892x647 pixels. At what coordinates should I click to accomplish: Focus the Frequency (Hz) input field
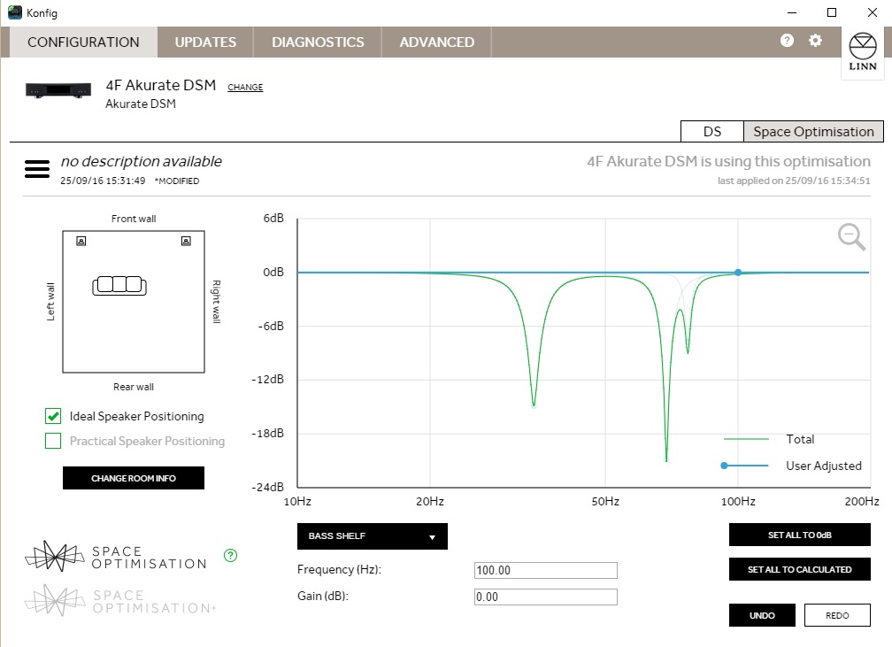click(545, 570)
